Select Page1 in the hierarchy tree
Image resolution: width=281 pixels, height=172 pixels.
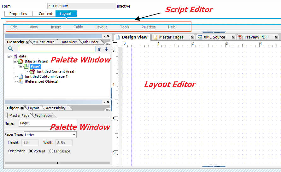coord(36,66)
